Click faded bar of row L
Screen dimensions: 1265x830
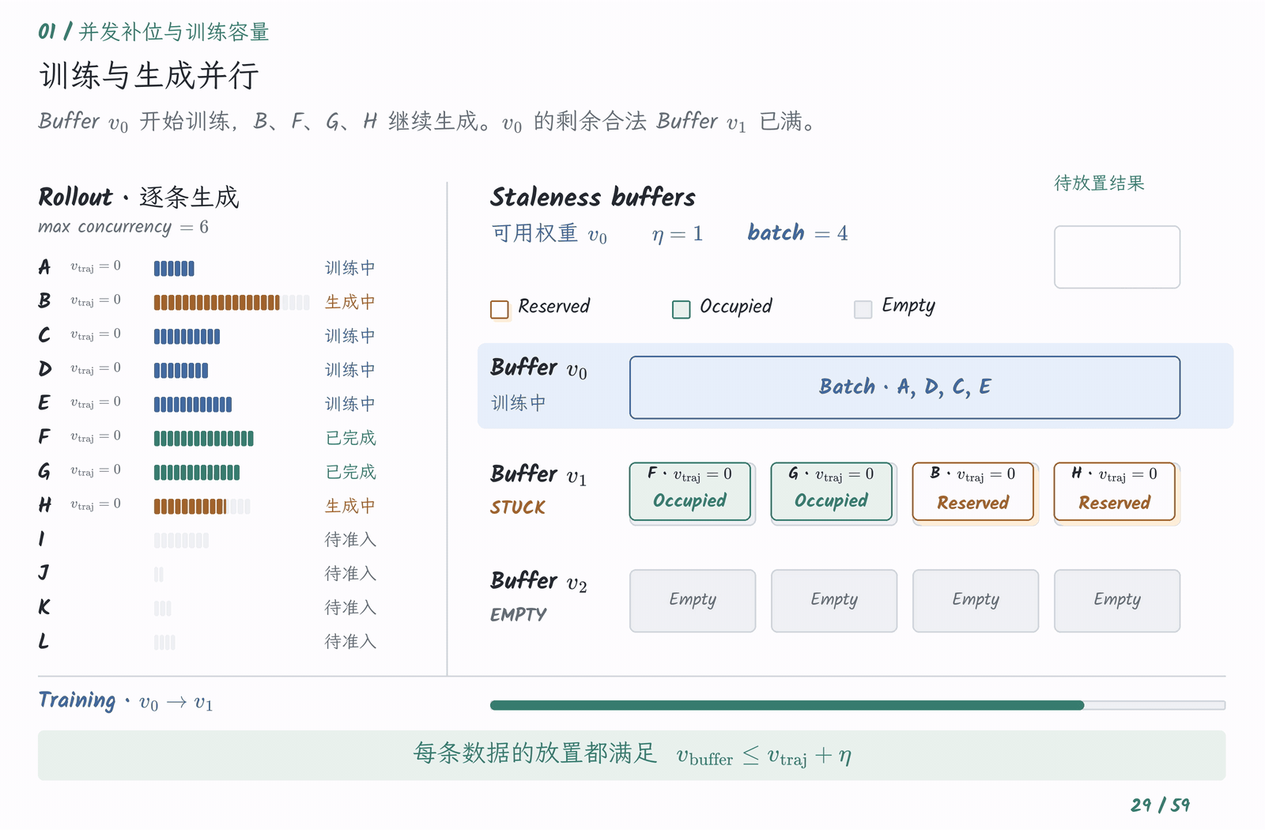164,643
